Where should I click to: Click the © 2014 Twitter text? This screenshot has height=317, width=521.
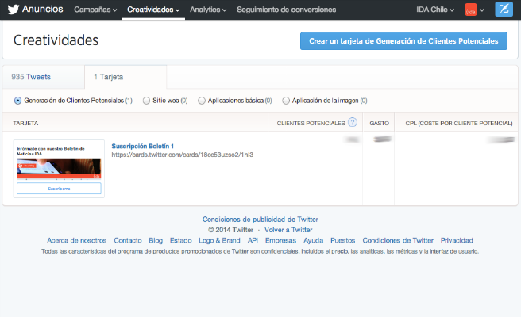[x=230, y=230]
